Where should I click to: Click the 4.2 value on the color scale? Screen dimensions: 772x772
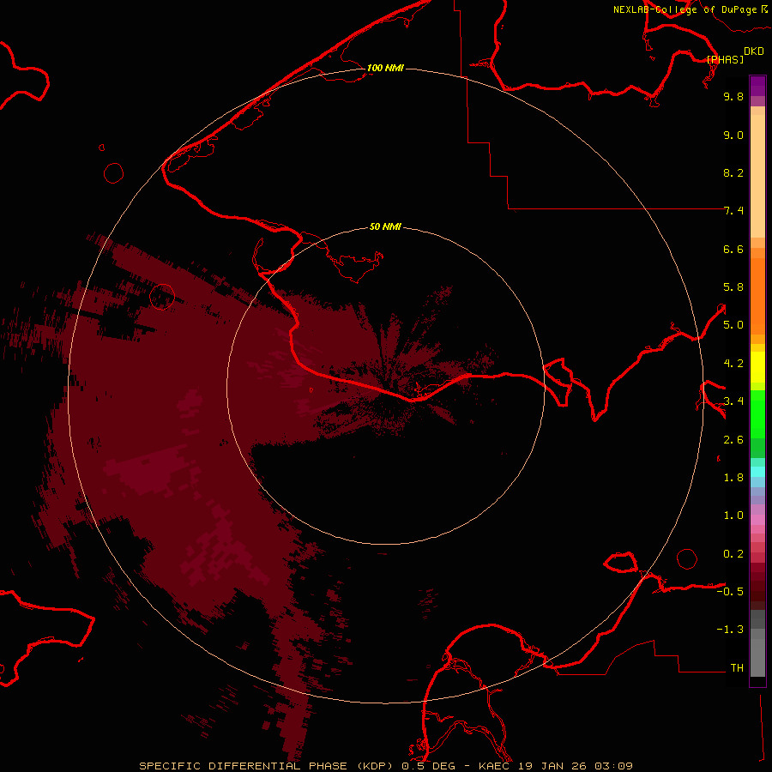pos(733,364)
